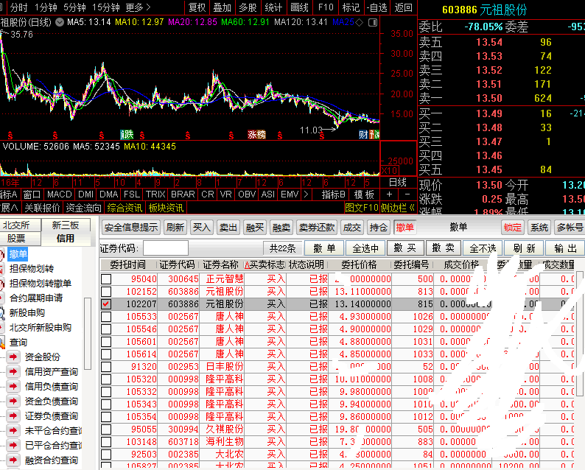Select the 5分钟 period
The image size is (585, 470).
click(74, 7)
